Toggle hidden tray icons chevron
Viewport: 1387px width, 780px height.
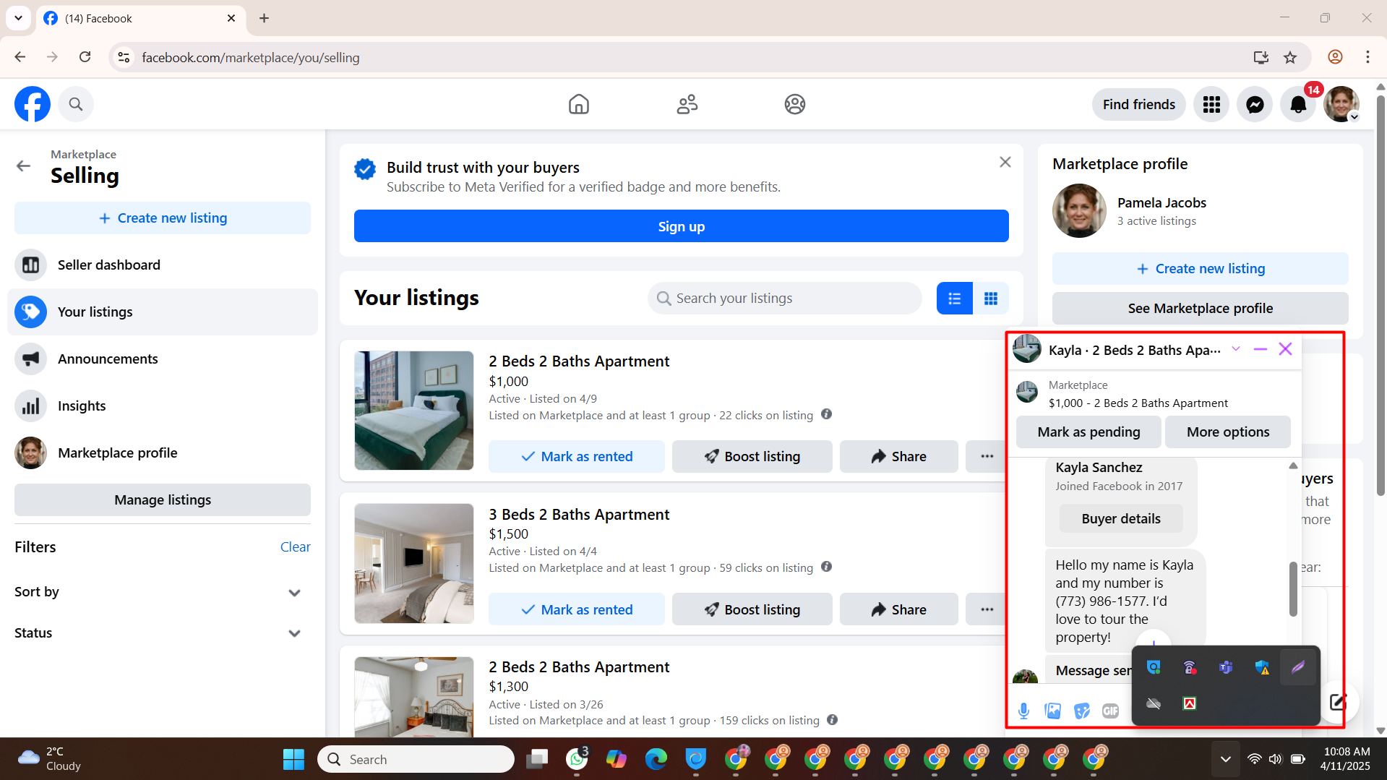(1225, 759)
